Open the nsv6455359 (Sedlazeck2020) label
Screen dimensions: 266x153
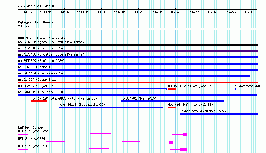pos(41,61)
